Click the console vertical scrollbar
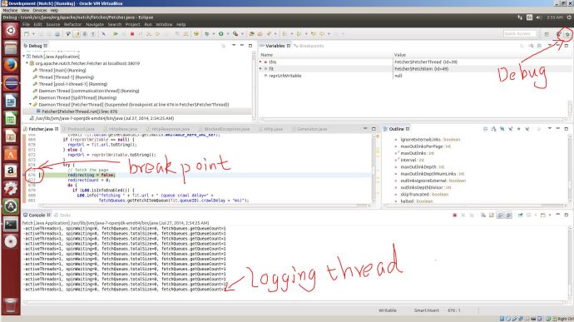 pyautogui.click(x=570, y=262)
